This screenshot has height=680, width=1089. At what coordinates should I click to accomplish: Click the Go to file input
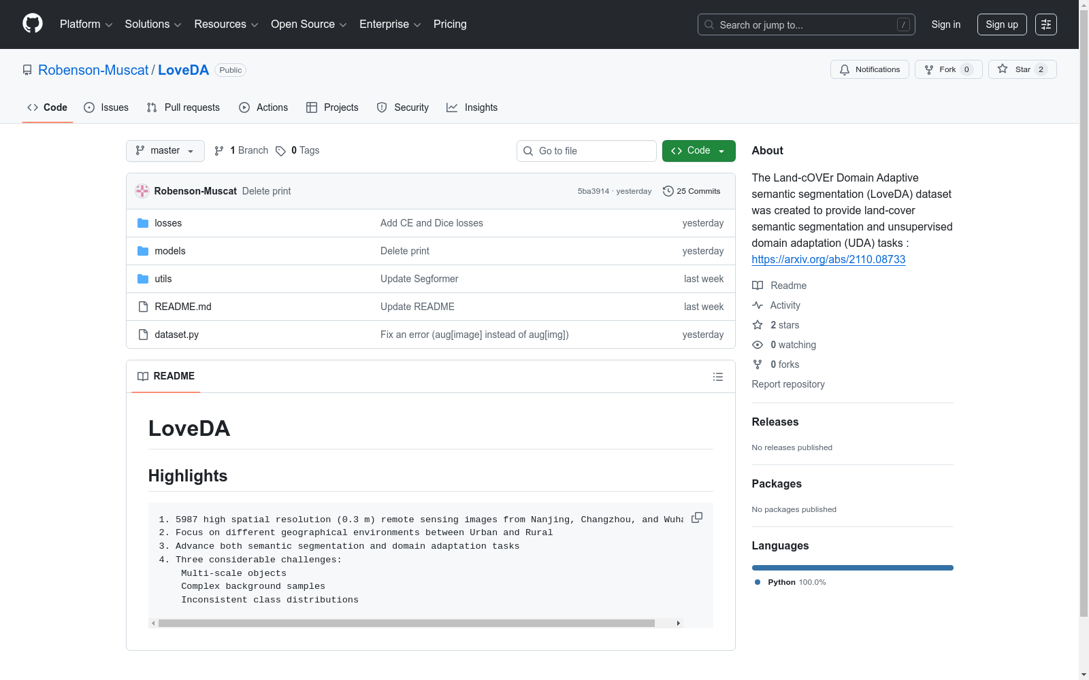[587, 151]
